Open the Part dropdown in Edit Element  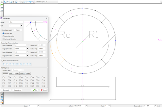point(22,26)
